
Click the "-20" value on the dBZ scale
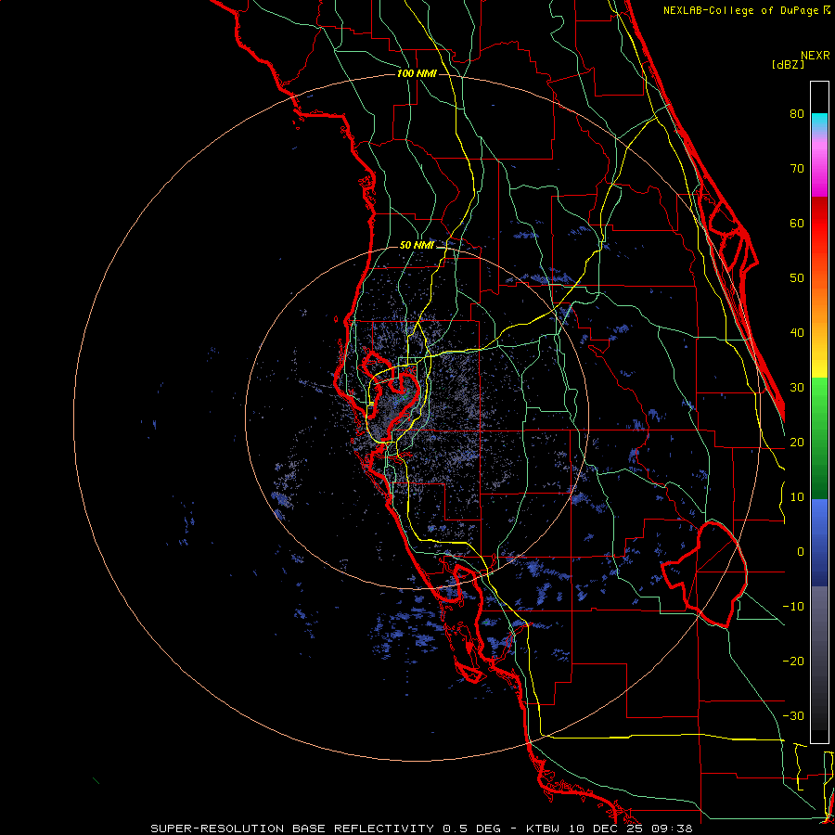(x=793, y=662)
